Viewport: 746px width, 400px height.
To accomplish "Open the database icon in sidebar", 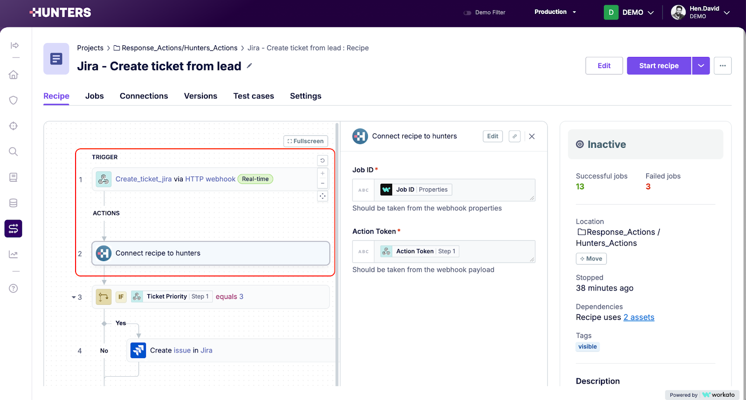I will [x=14, y=203].
